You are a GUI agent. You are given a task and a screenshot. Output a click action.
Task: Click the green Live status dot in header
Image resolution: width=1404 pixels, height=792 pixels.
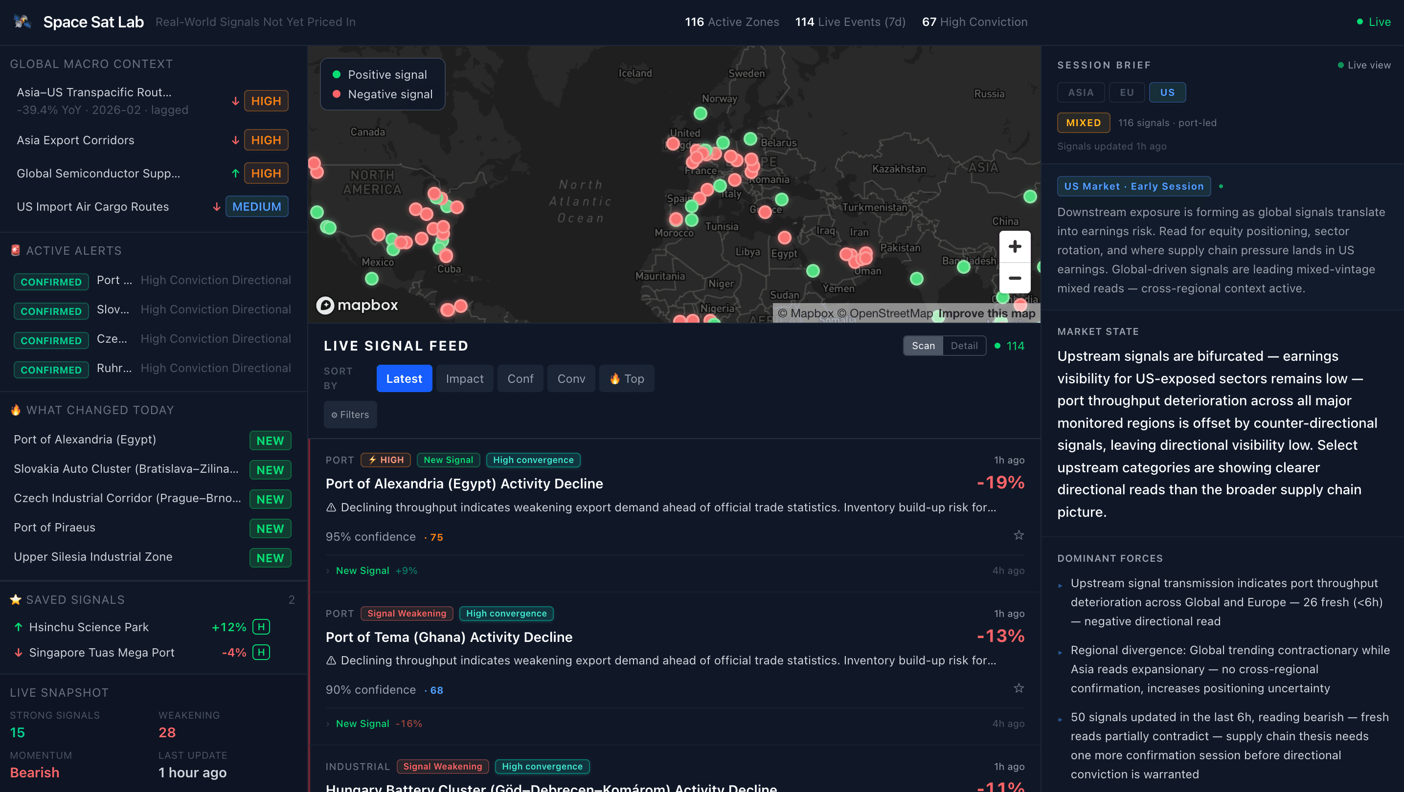(1360, 22)
